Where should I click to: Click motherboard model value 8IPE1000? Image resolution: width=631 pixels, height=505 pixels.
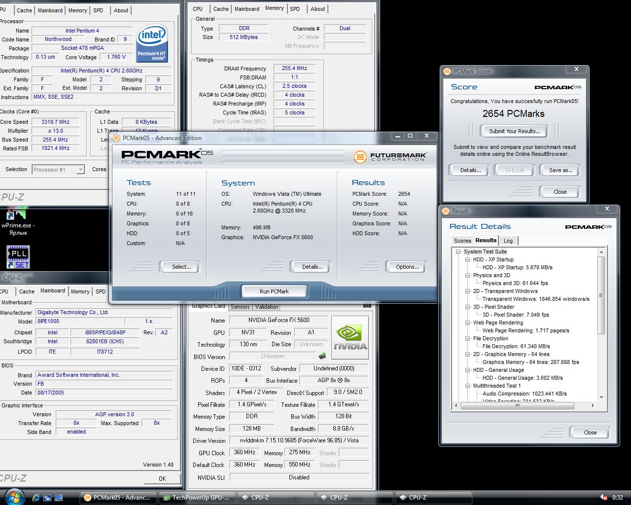[x=80, y=321]
